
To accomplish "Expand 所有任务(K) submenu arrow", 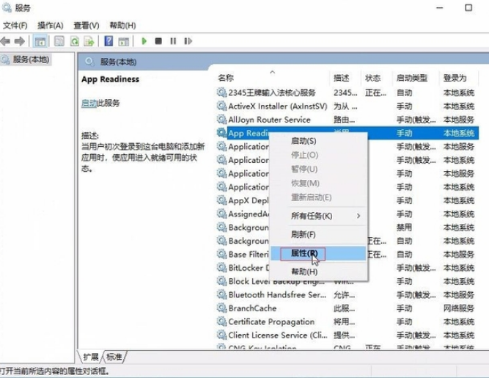I will (359, 216).
